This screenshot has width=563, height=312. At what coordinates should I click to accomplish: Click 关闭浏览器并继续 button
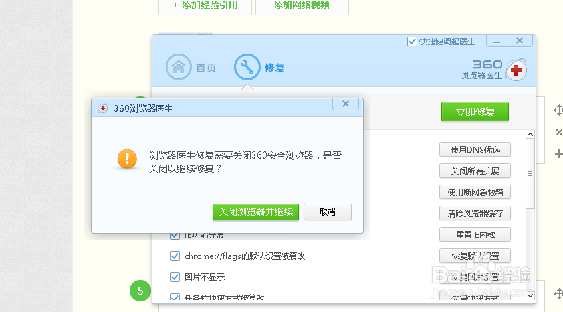pos(256,212)
